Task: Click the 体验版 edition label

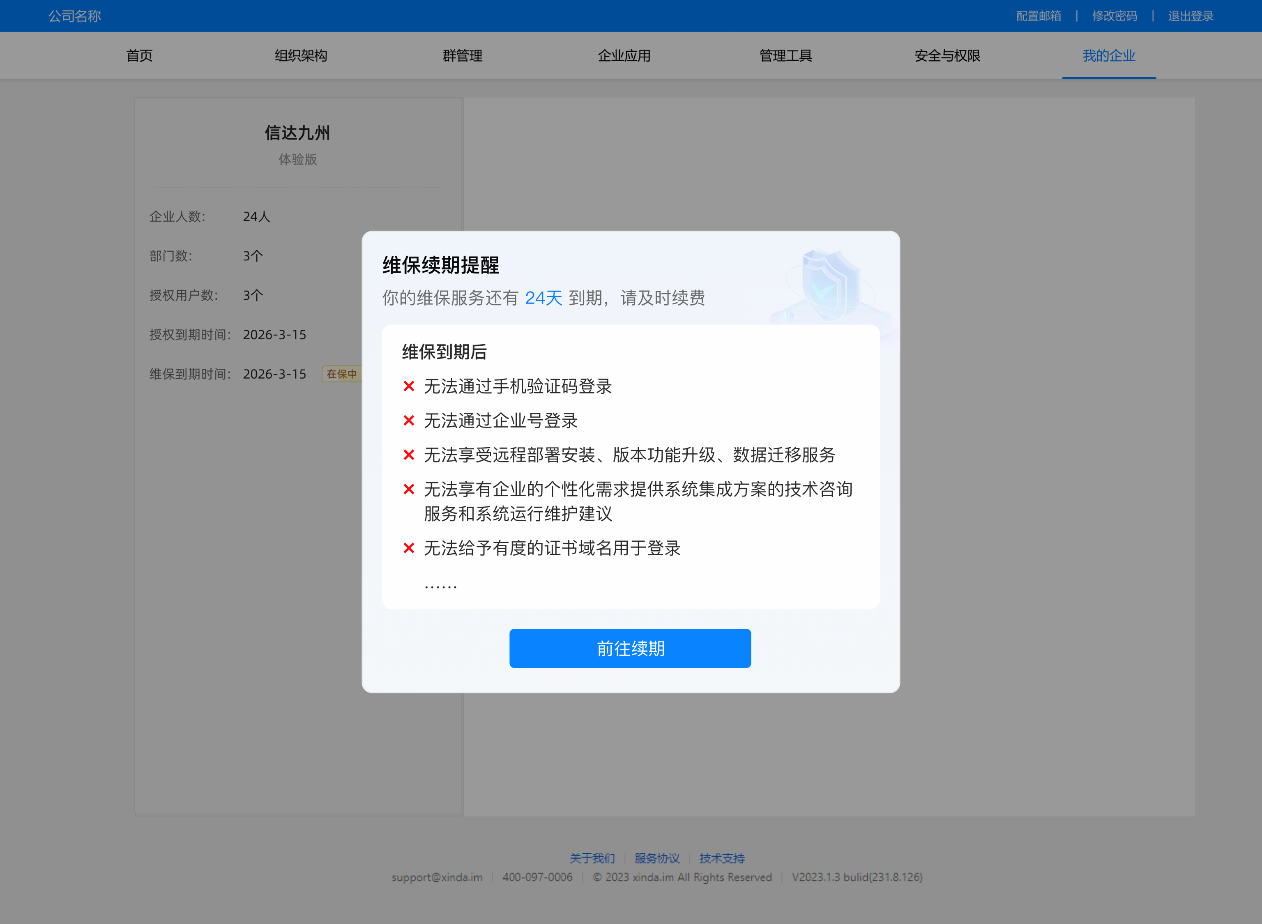Action: (297, 159)
